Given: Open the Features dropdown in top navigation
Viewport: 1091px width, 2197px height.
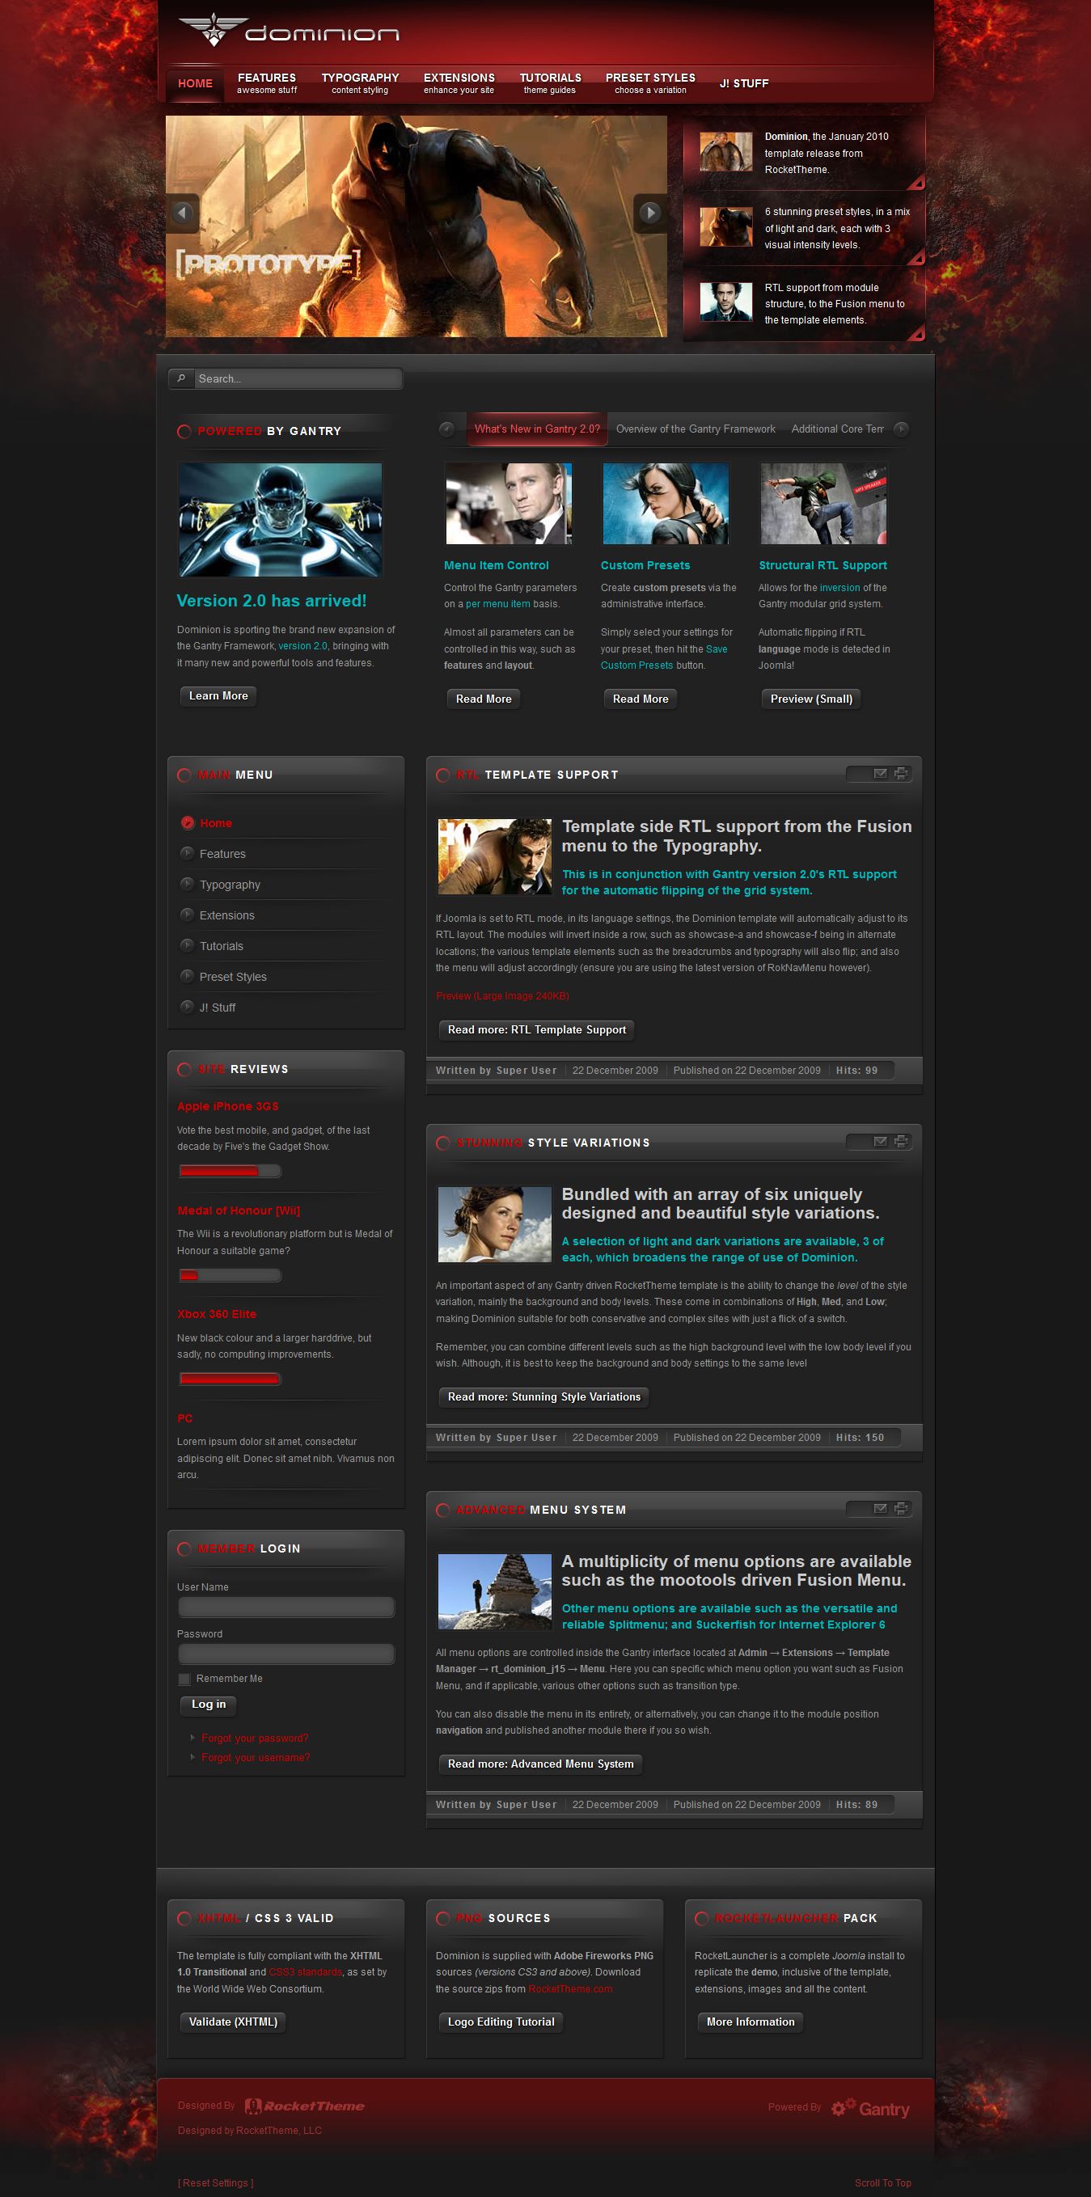Looking at the screenshot, I should pyautogui.click(x=267, y=83).
